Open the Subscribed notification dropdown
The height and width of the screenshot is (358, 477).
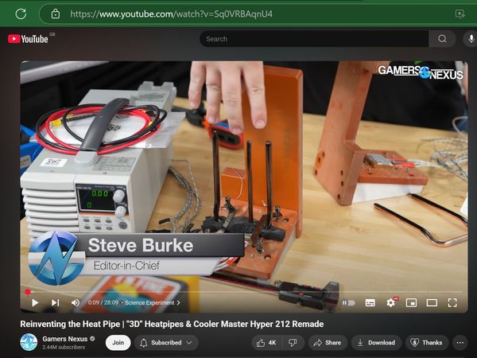click(x=166, y=342)
